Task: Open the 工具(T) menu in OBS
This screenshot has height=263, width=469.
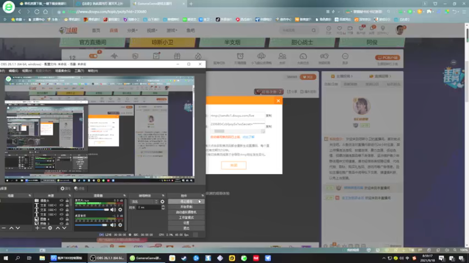Action: tap(79, 71)
